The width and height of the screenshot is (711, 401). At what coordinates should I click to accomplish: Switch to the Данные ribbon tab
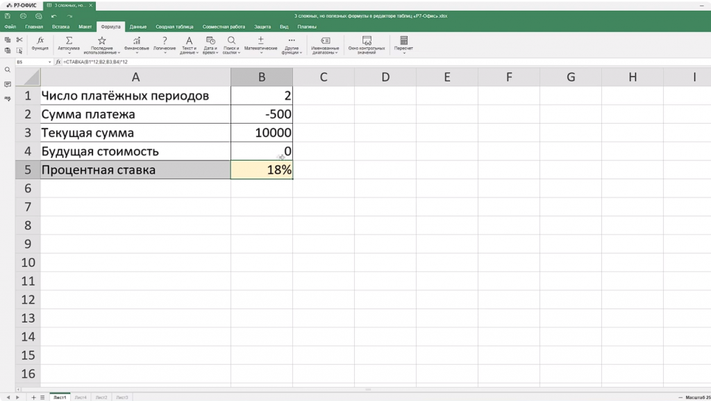(x=138, y=27)
